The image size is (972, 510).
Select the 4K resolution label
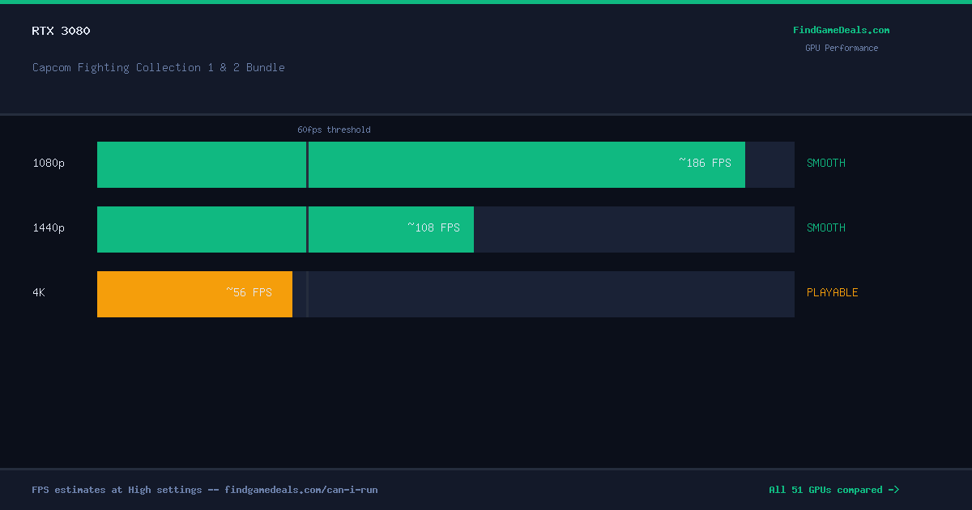(x=39, y=292)
